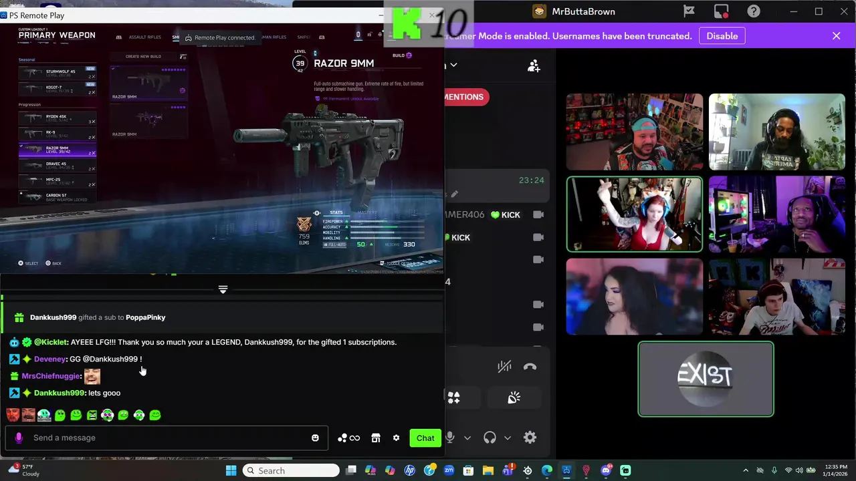The height and width of the screenshot is (481, 856).
Task: Select RK-9 weapon in Progression list
Action: coord(58,134)
